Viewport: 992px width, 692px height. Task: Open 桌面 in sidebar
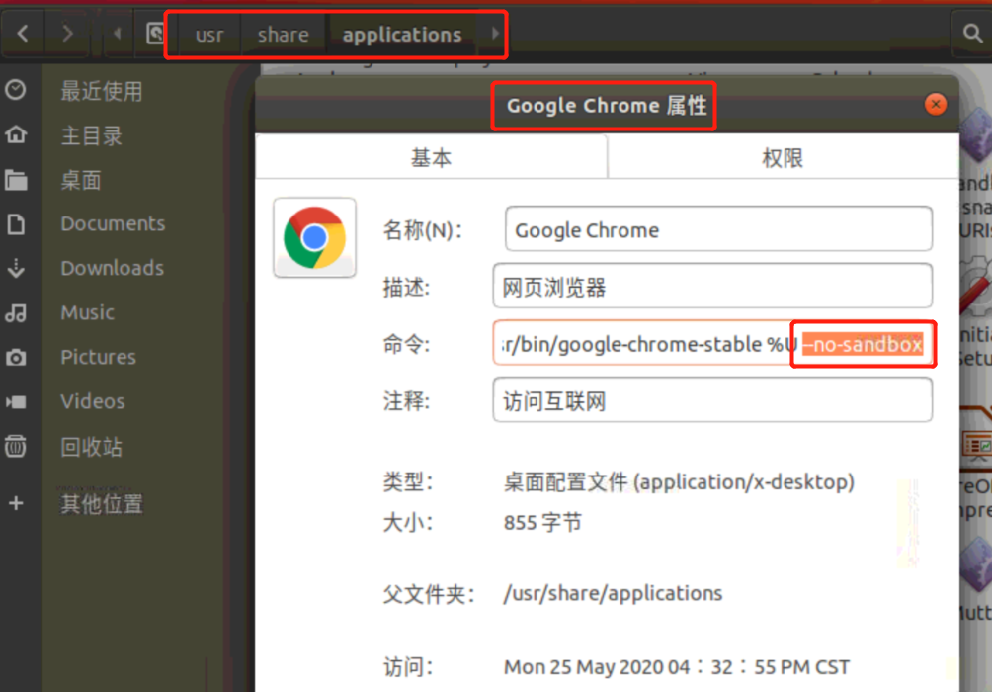tap(81, 181)
